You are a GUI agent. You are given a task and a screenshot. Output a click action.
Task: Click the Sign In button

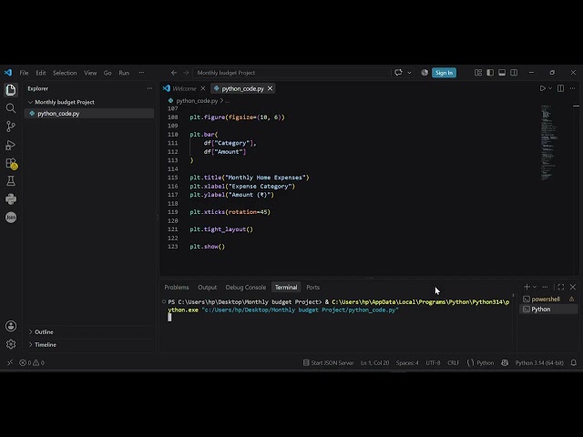pyautogui.click(x=444, y=73)
